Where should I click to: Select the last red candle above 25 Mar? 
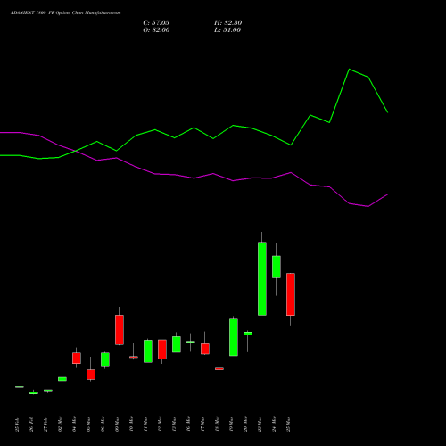[291, 294]
